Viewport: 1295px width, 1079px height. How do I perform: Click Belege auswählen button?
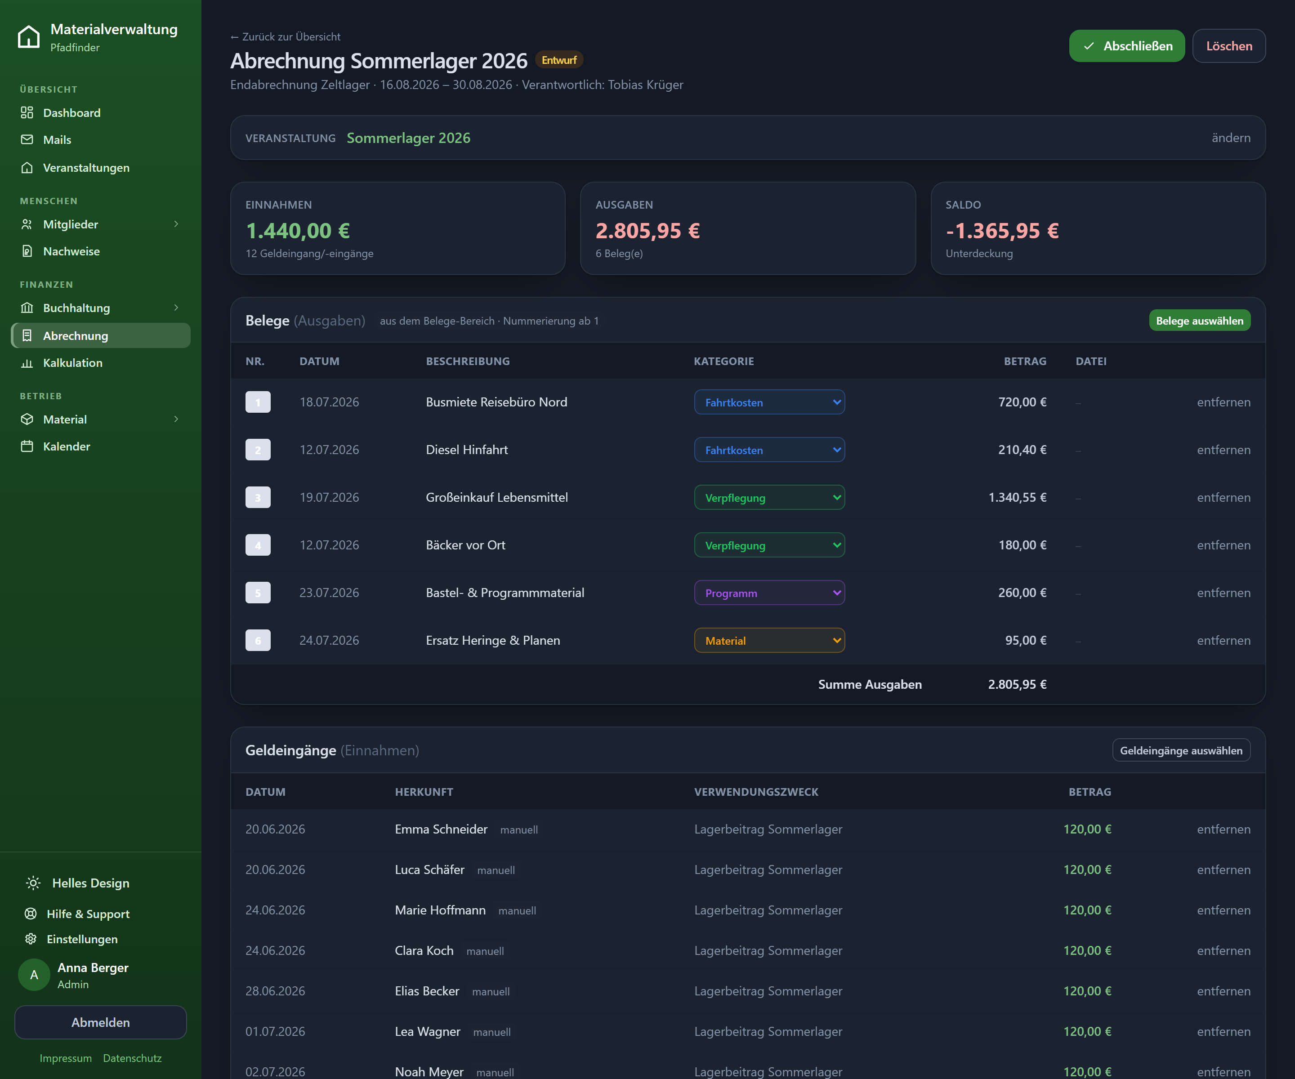tap(1199, 321)
